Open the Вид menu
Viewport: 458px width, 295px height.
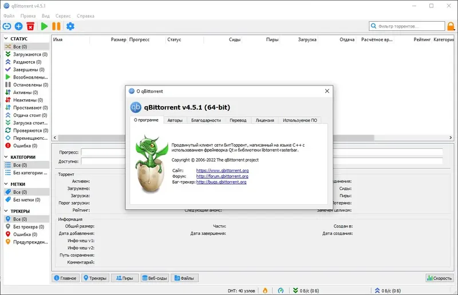46,16
